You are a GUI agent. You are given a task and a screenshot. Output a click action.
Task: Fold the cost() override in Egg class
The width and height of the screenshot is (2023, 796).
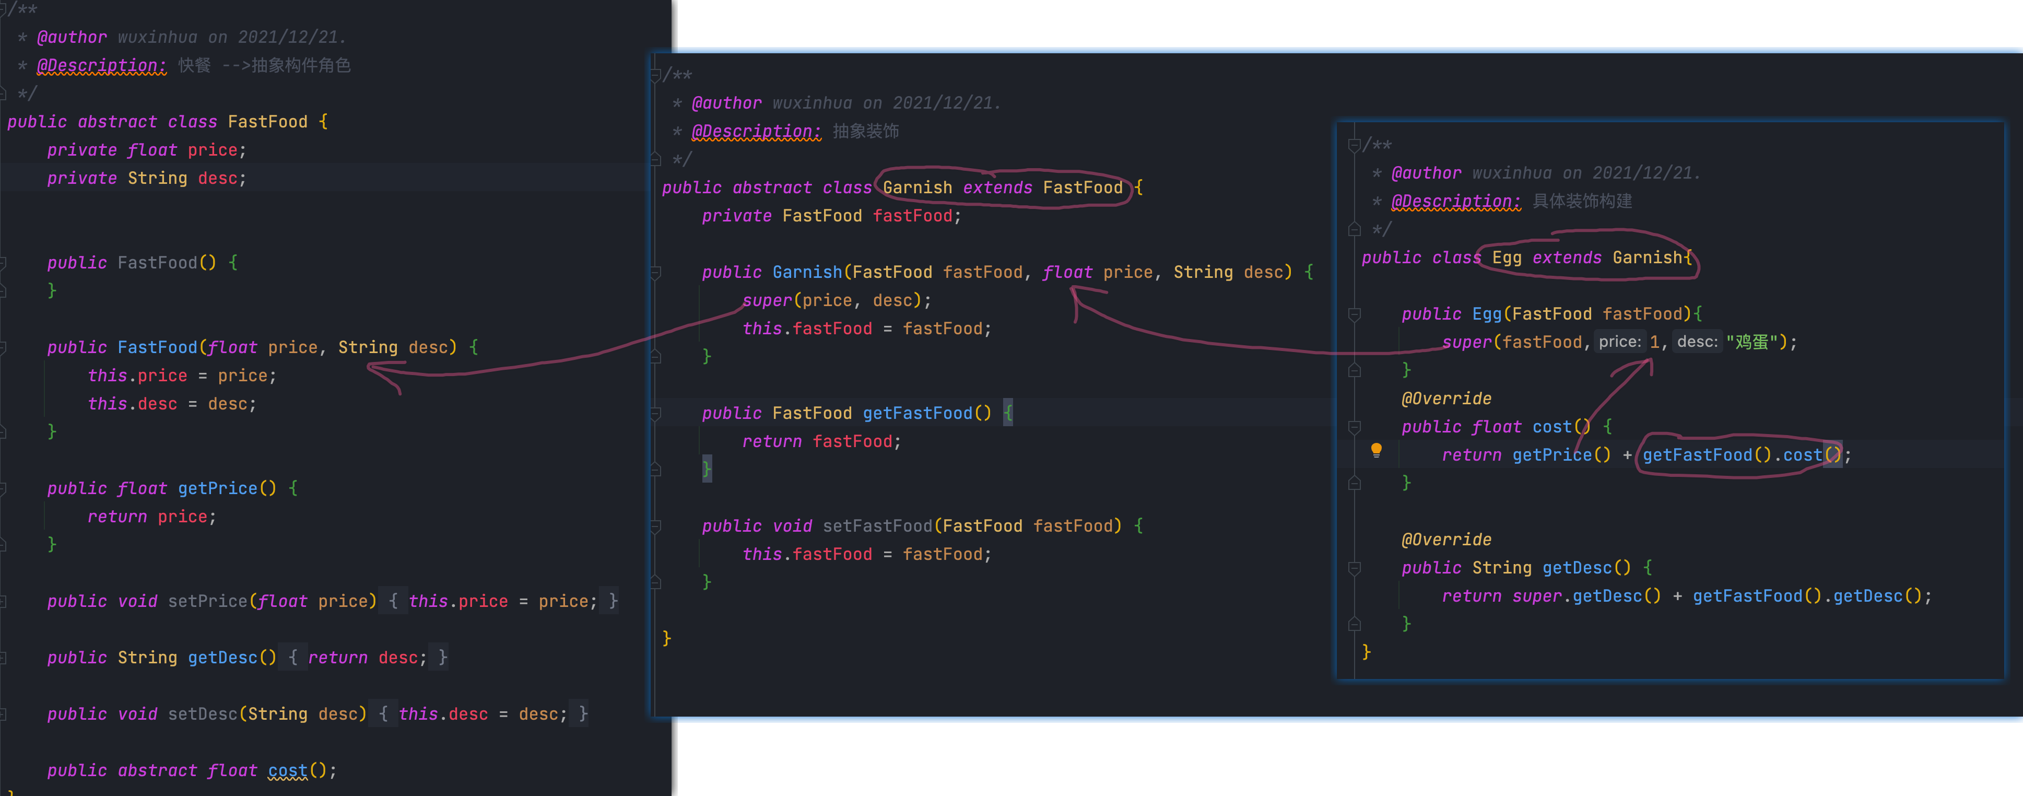click(1354, 427)
